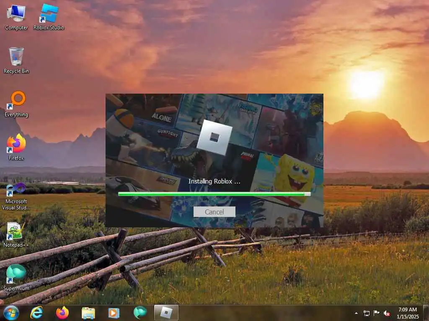This screenshot has width=429, height=321.
Task: Click the Roblox installer taskbar button
Action: coord(166,313)
